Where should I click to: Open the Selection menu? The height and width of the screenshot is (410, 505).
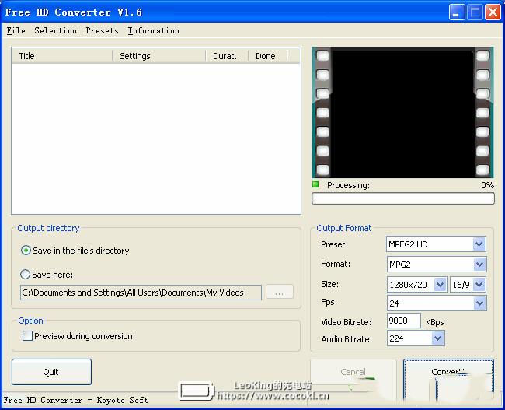[56, 30]
